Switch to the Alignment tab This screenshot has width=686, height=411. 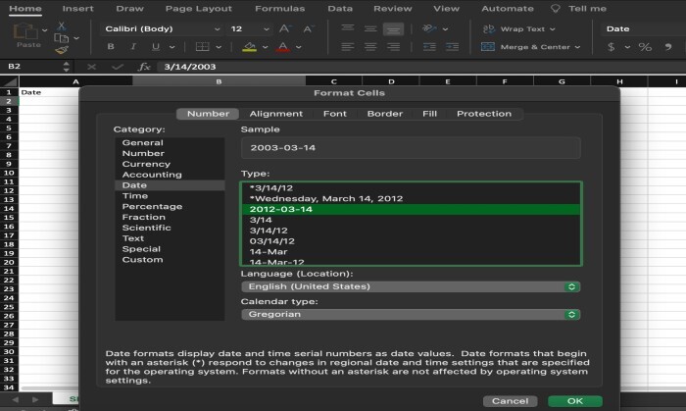(275, 114)
